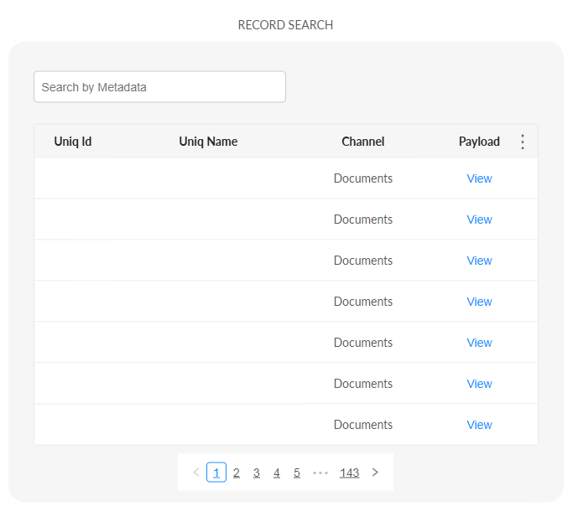Select page 4 in pagination
573x522 pixels.
(x=277, y=473)
